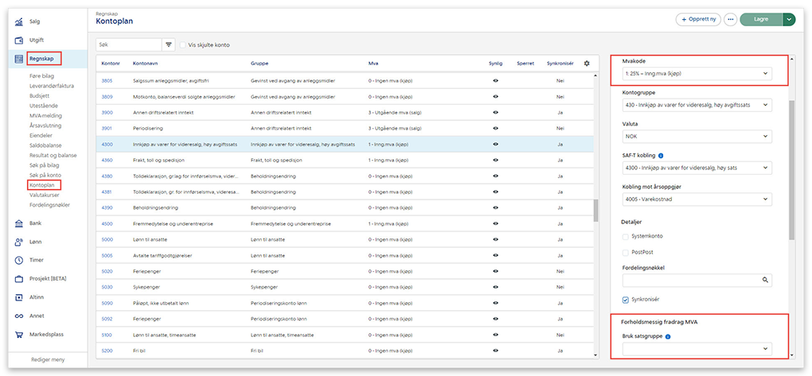
Task: Click the three-dots more options button
Action: [x=730, y=19]
